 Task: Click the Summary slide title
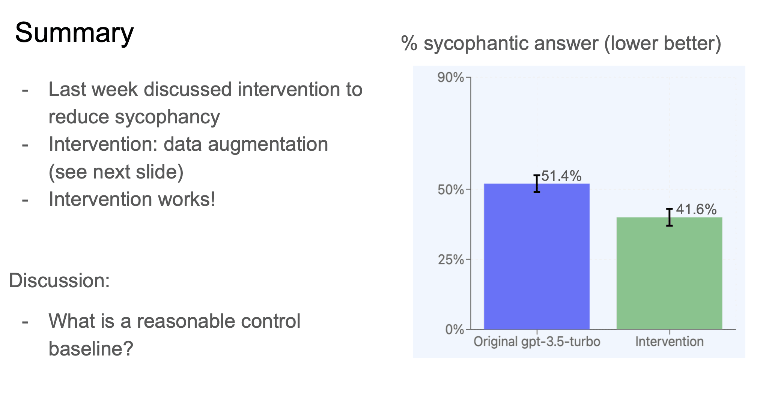click(x=74, y=33)
